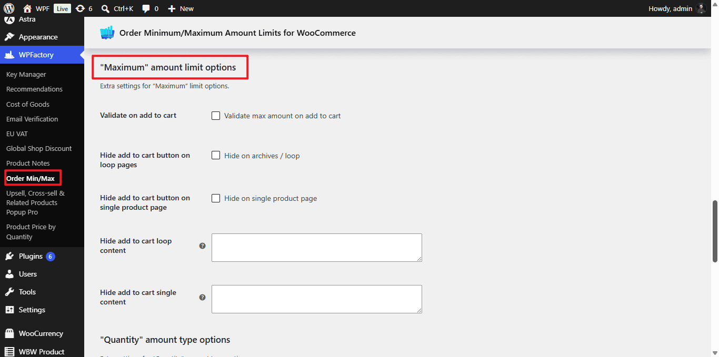This screenshot has height=357, width=719.
Task: Open Email Verification settings
Action: (32, 119)
